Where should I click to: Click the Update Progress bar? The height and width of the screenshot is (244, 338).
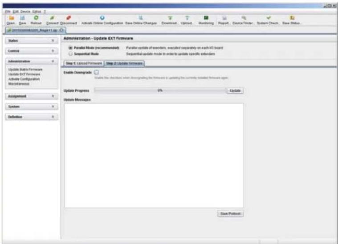[160, 90]
